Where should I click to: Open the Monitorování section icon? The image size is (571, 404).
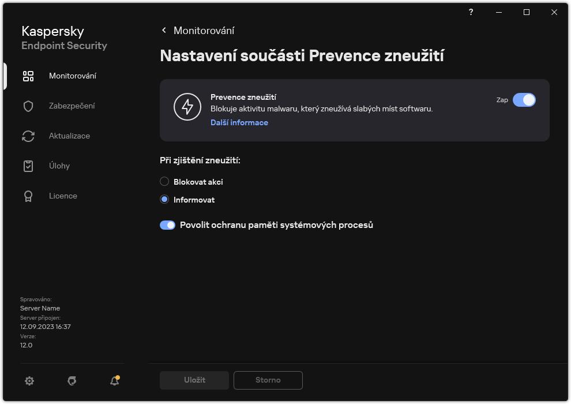[28, 76]
